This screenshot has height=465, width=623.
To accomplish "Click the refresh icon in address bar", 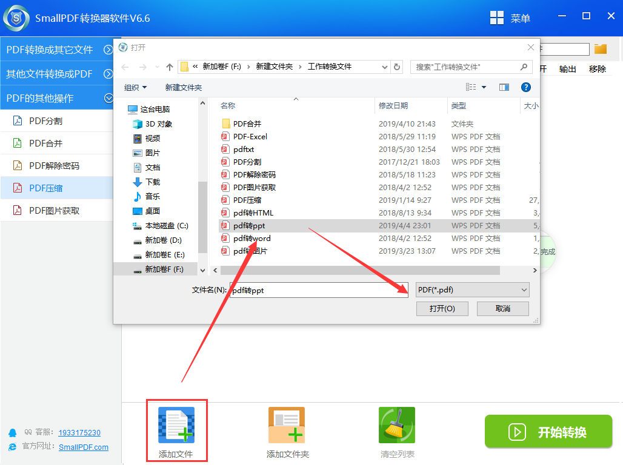I will pos(397,67).
